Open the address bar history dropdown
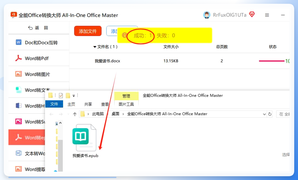Image resolution: width=298 pixels, height=180 pixels. [264, 114]
